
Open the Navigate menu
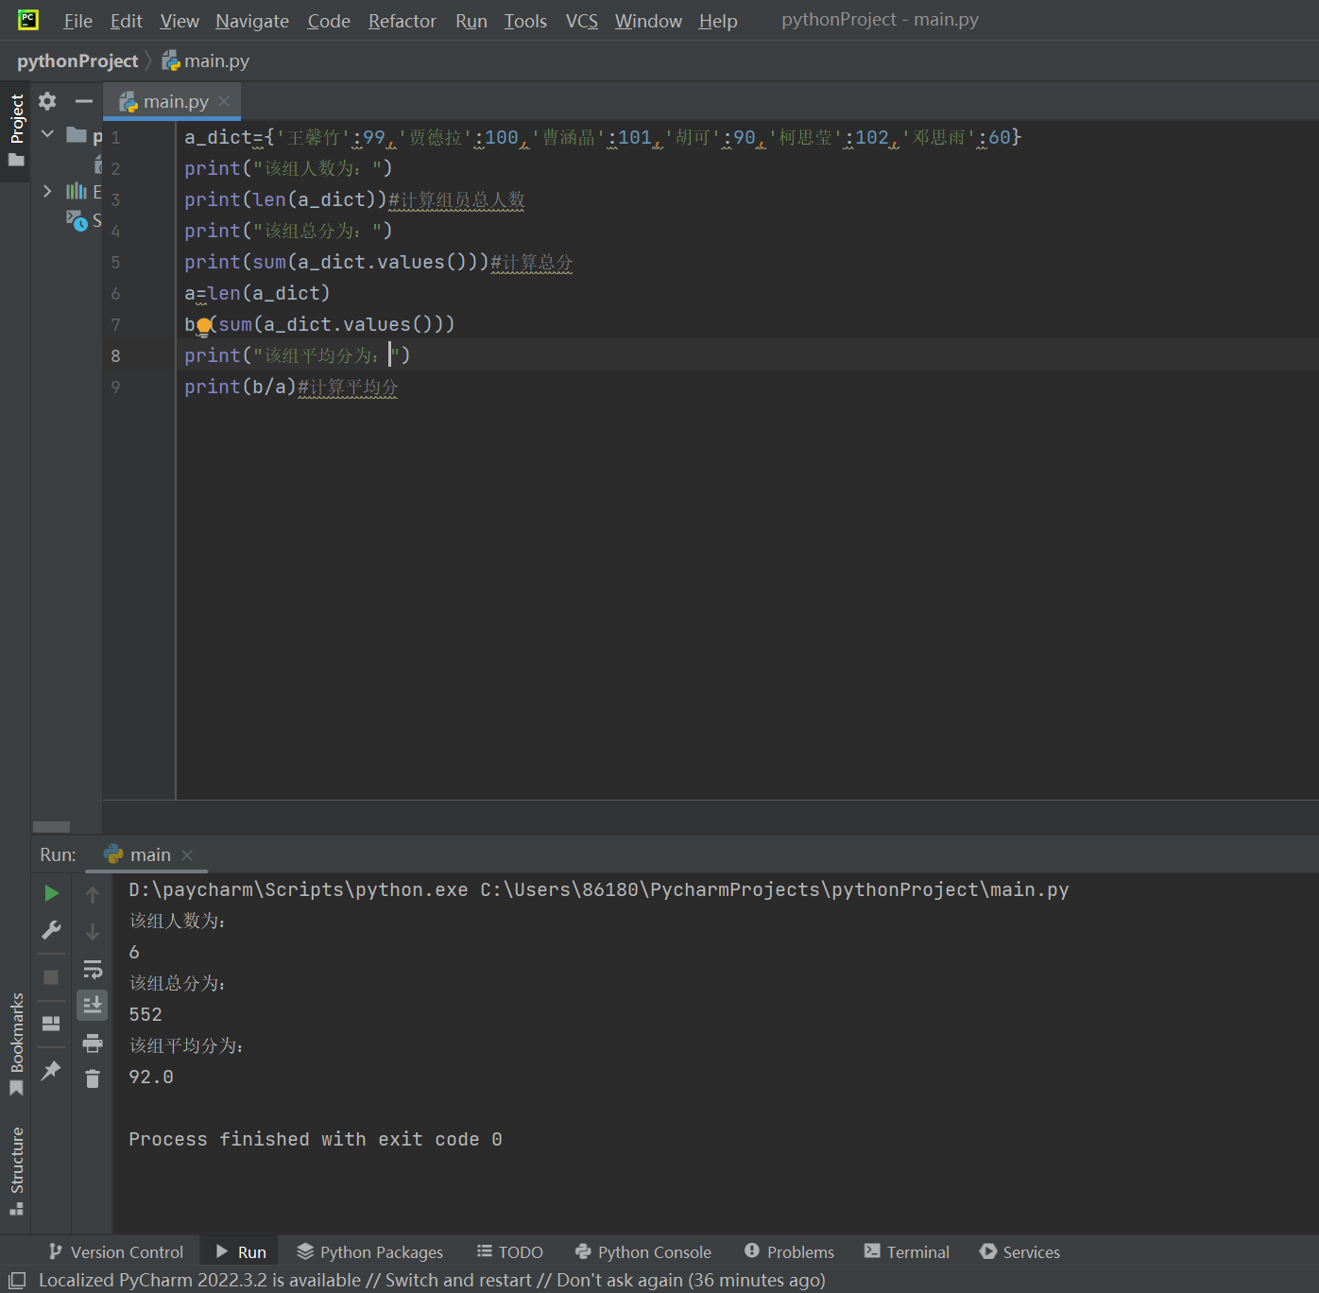click(x=252, y=21)
